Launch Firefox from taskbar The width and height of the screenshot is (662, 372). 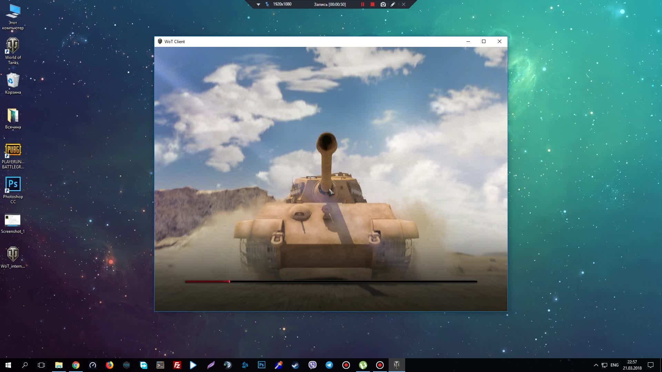pyautogui.click(x=110, y=365)
